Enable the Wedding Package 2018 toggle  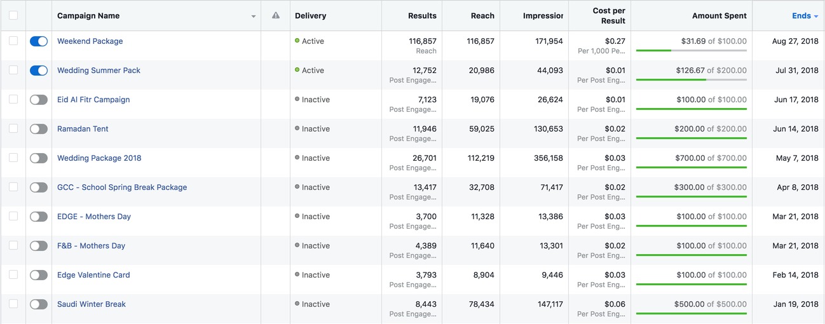39,158
